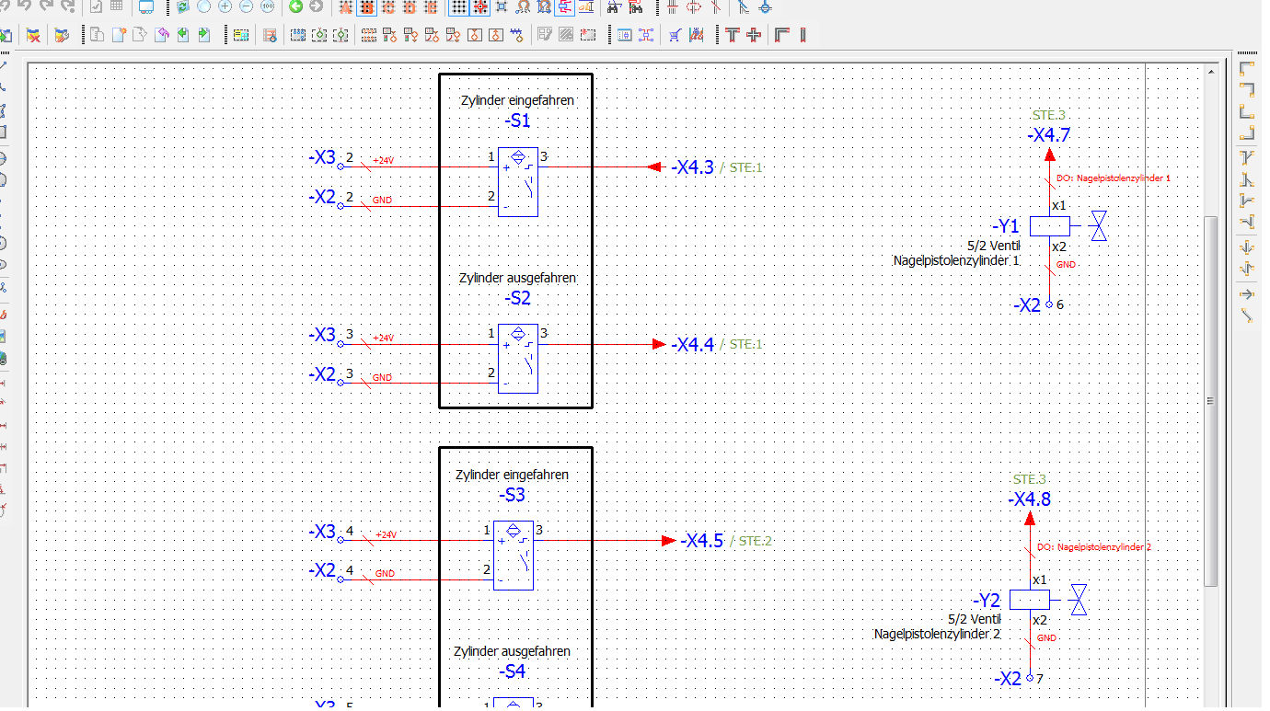Insert angle down-left connection symbol

[x=1247, y=89]
